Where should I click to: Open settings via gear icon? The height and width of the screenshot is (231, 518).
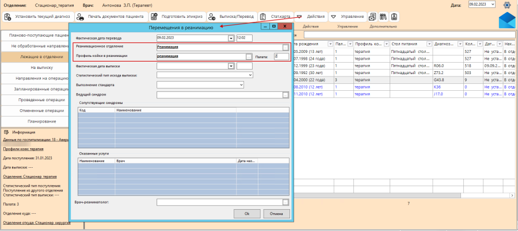[x=506, y=5]
